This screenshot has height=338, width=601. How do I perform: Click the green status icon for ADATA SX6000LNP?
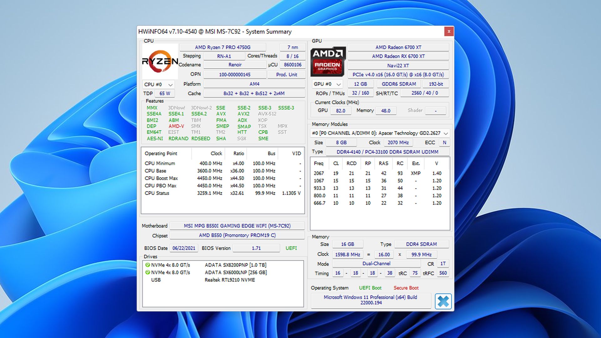click(x=147, y=272)
